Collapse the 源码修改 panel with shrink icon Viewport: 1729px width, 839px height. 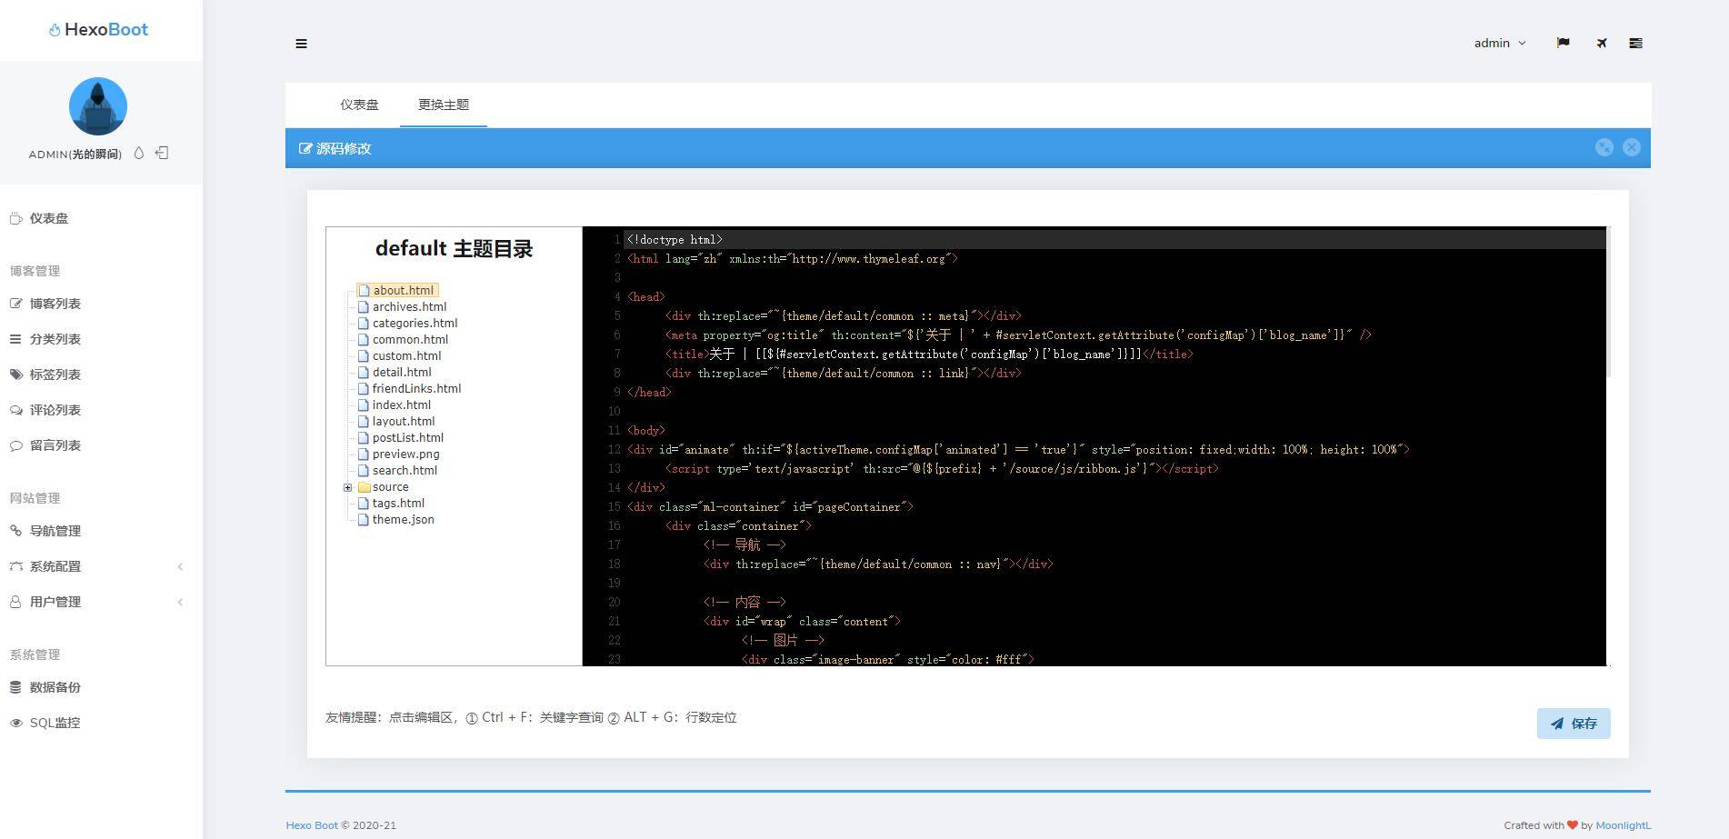(x=1604, y=147)
